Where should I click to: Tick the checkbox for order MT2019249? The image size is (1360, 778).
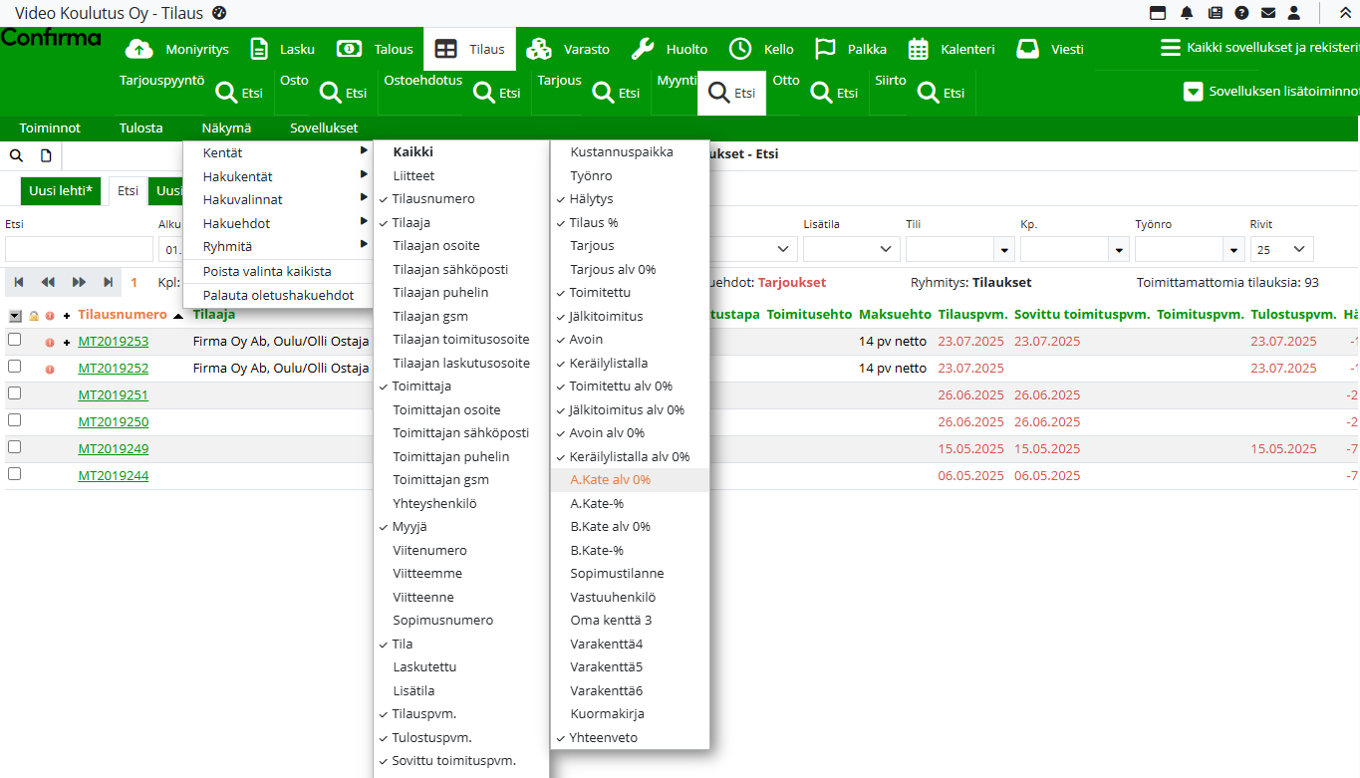click(14, 448)
